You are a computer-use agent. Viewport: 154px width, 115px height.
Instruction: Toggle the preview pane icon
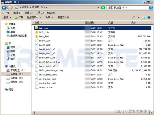pos(144,17)
